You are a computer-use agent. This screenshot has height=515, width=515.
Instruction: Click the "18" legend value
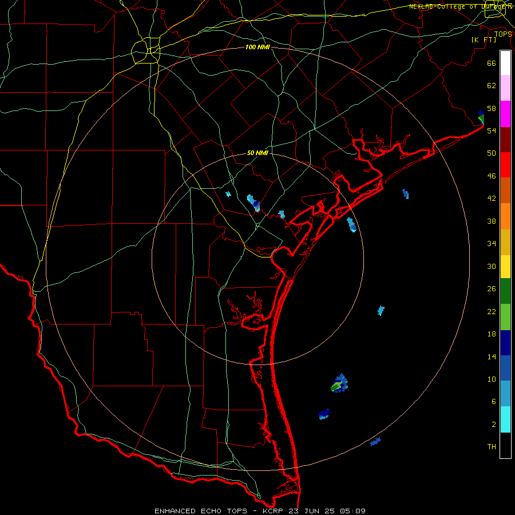click(492, 334)
